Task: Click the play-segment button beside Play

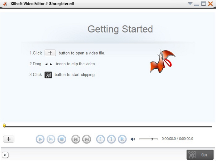Action: click(51, 139)
